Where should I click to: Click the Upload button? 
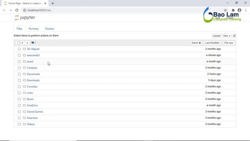216,36
